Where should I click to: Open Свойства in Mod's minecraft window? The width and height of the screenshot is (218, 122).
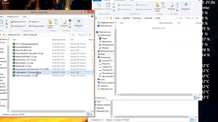coord(64,24)
